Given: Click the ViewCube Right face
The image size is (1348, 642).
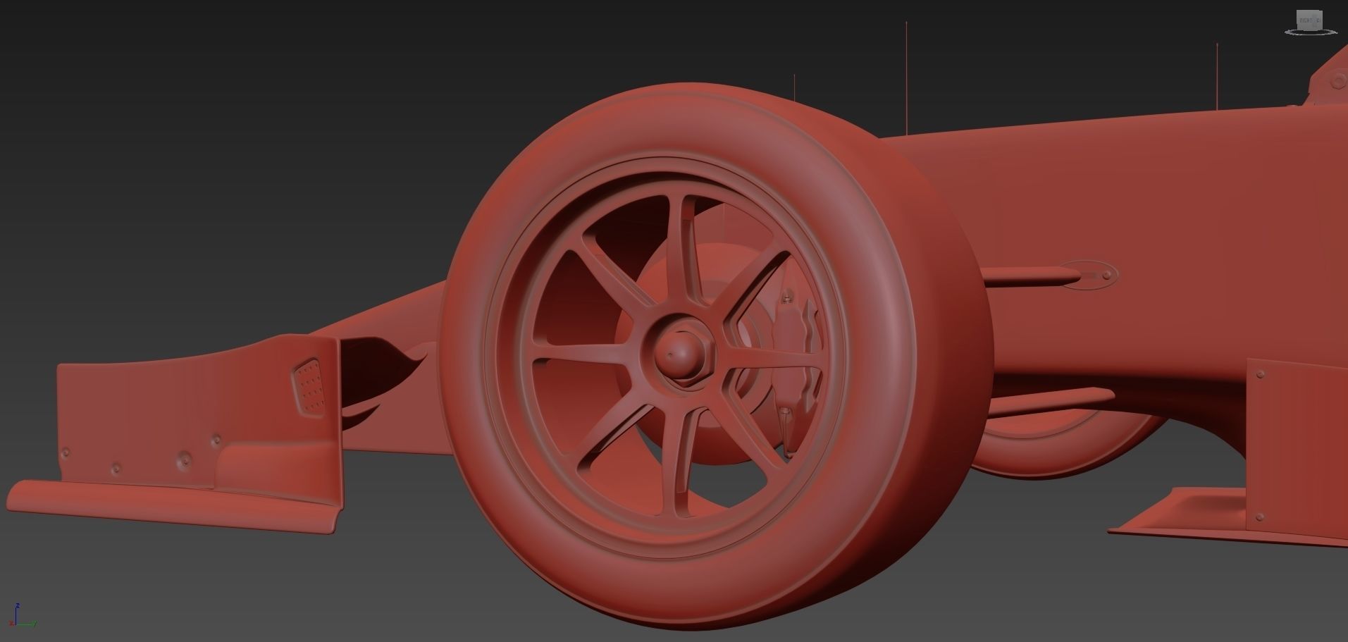Looking at the screenshot, I should pyautogui.click(x=1309, y=20).
